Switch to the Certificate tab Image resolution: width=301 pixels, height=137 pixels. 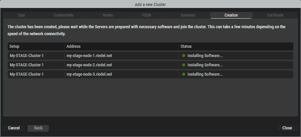(x=275, y=15)
